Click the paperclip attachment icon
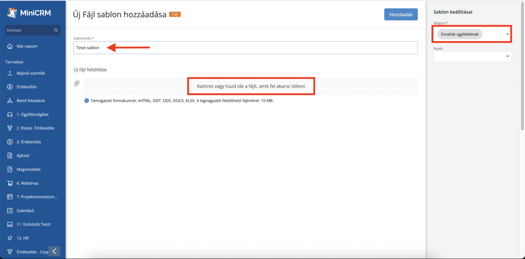 pos(77,83)
